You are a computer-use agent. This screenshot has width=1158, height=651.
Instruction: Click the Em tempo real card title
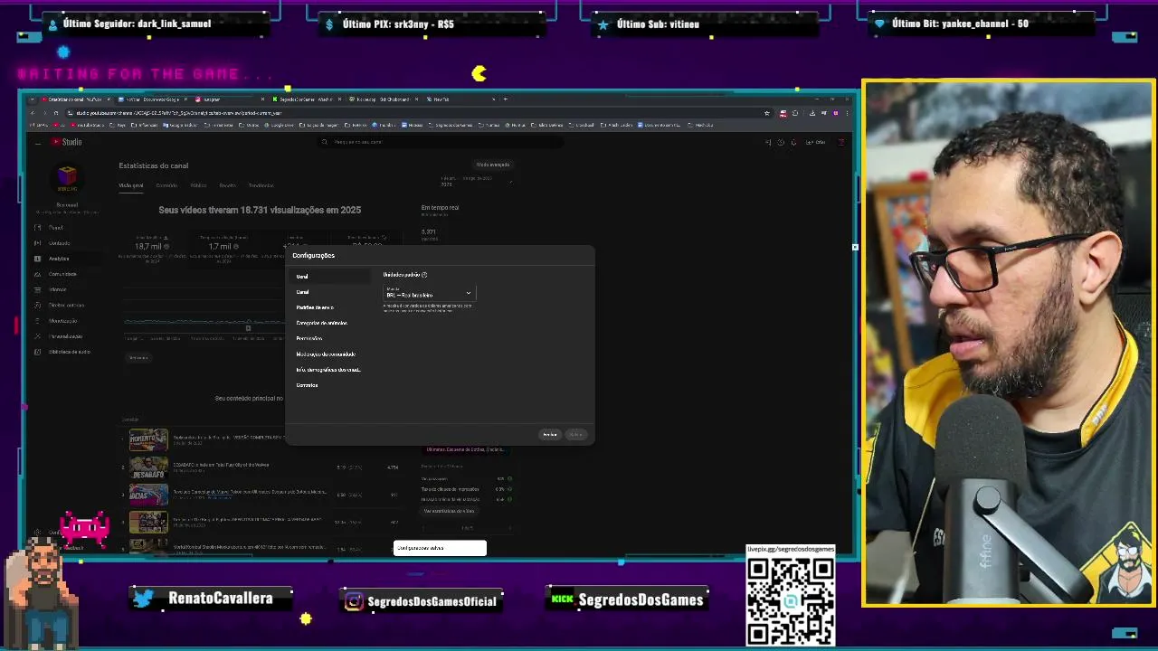440,208
